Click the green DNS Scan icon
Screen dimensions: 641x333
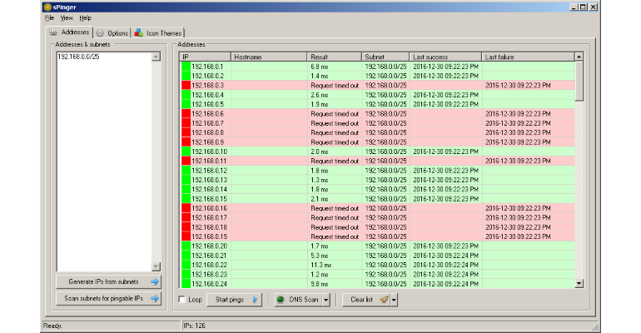pyautogui.click(x=281, y=300)
